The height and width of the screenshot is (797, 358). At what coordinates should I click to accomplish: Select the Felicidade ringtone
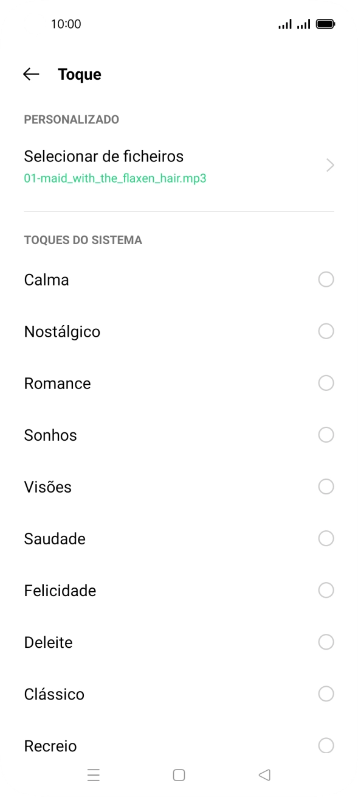(x=326, y=590)
